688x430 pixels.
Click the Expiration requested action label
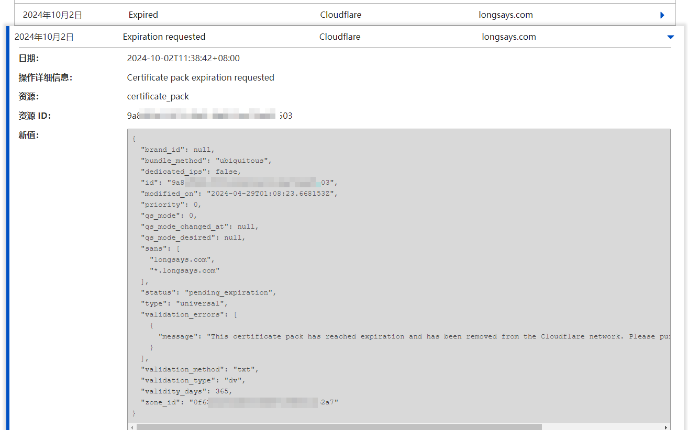coord(164,37)
